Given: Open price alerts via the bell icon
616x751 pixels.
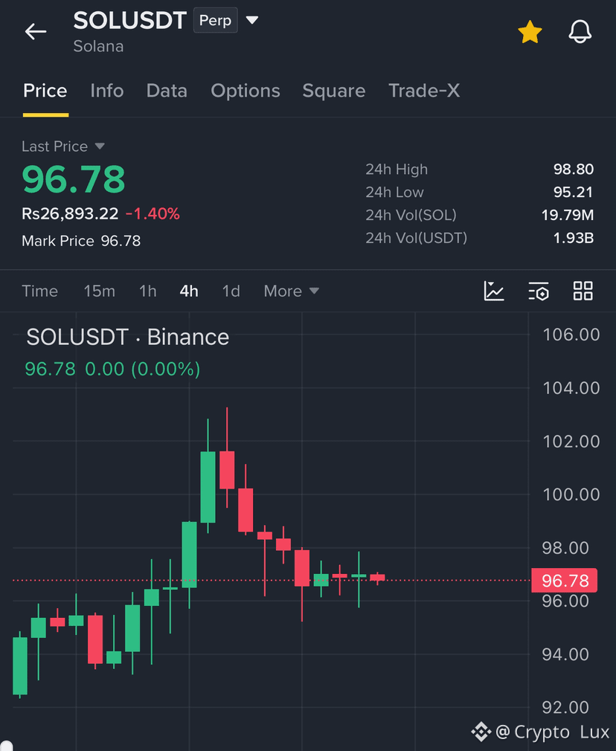Looking at the screenshot, I should [580, 32].
